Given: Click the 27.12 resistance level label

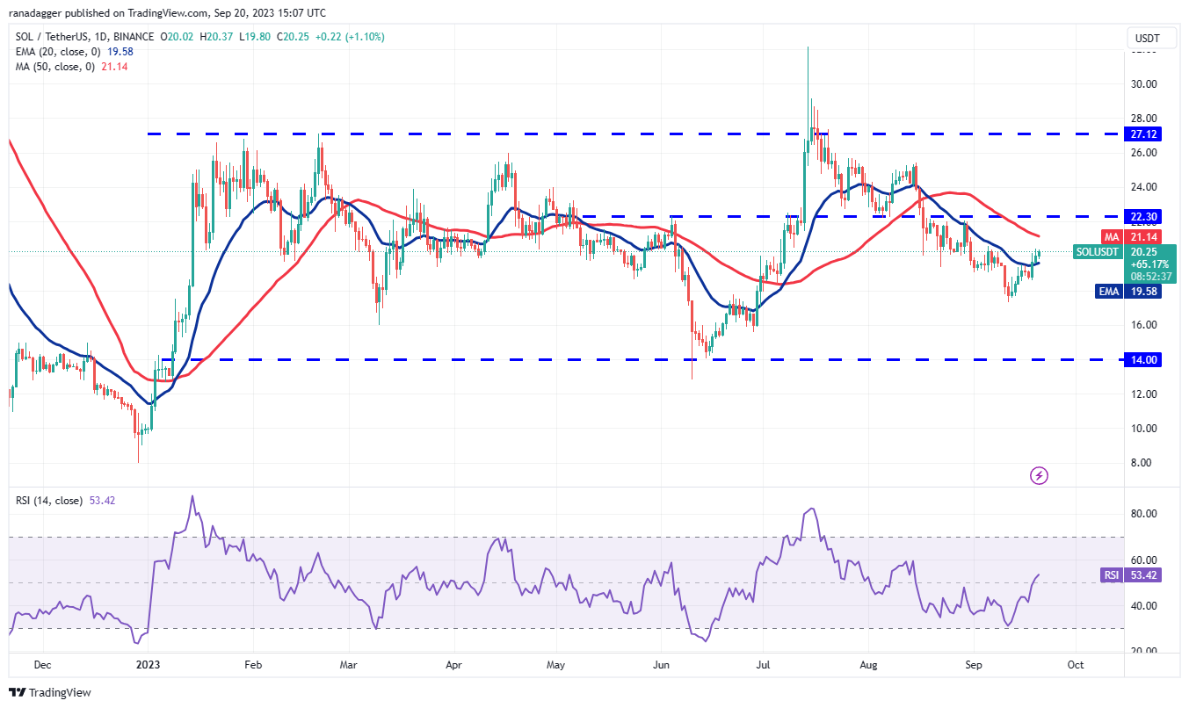Looking at the screenshot, I should (1142, 134).
